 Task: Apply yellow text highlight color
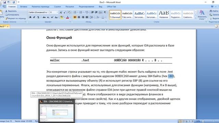[x=62, y=17]
